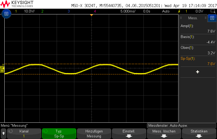Click the orange trigger position marker
Image resolution: width=217 pixels, height=139 pixels.
pos(91,15)
